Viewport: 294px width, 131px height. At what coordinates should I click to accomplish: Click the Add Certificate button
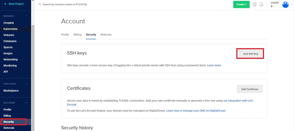250,89
